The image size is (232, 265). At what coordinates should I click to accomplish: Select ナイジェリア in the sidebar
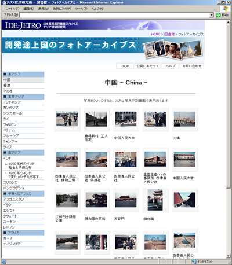click(x=23, y=244)
